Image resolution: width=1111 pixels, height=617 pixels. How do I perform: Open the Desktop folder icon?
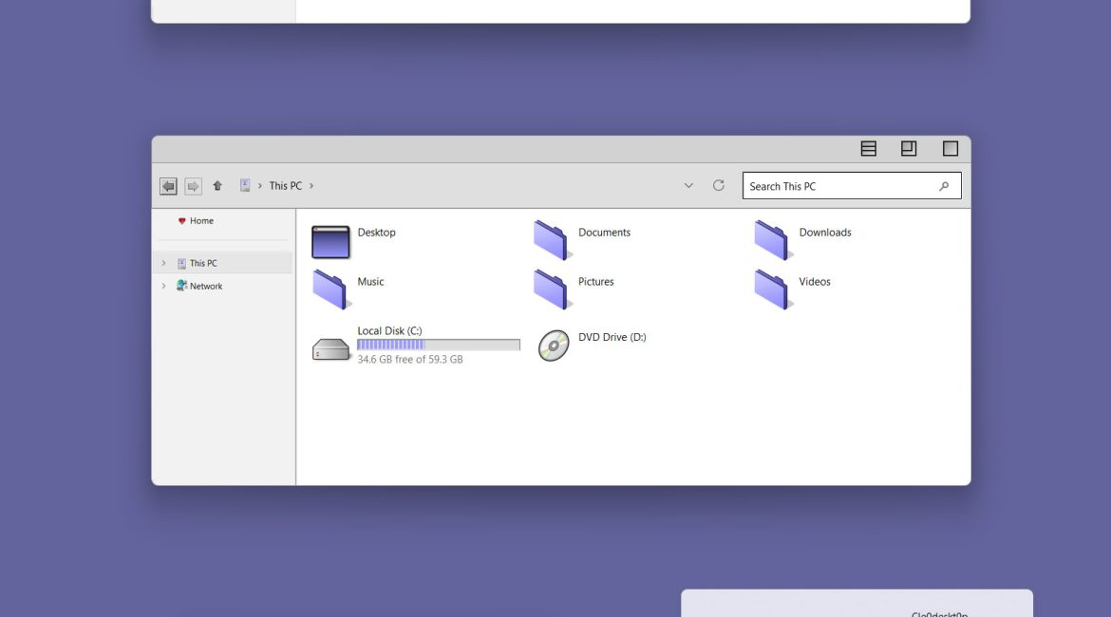coord(330,242)
